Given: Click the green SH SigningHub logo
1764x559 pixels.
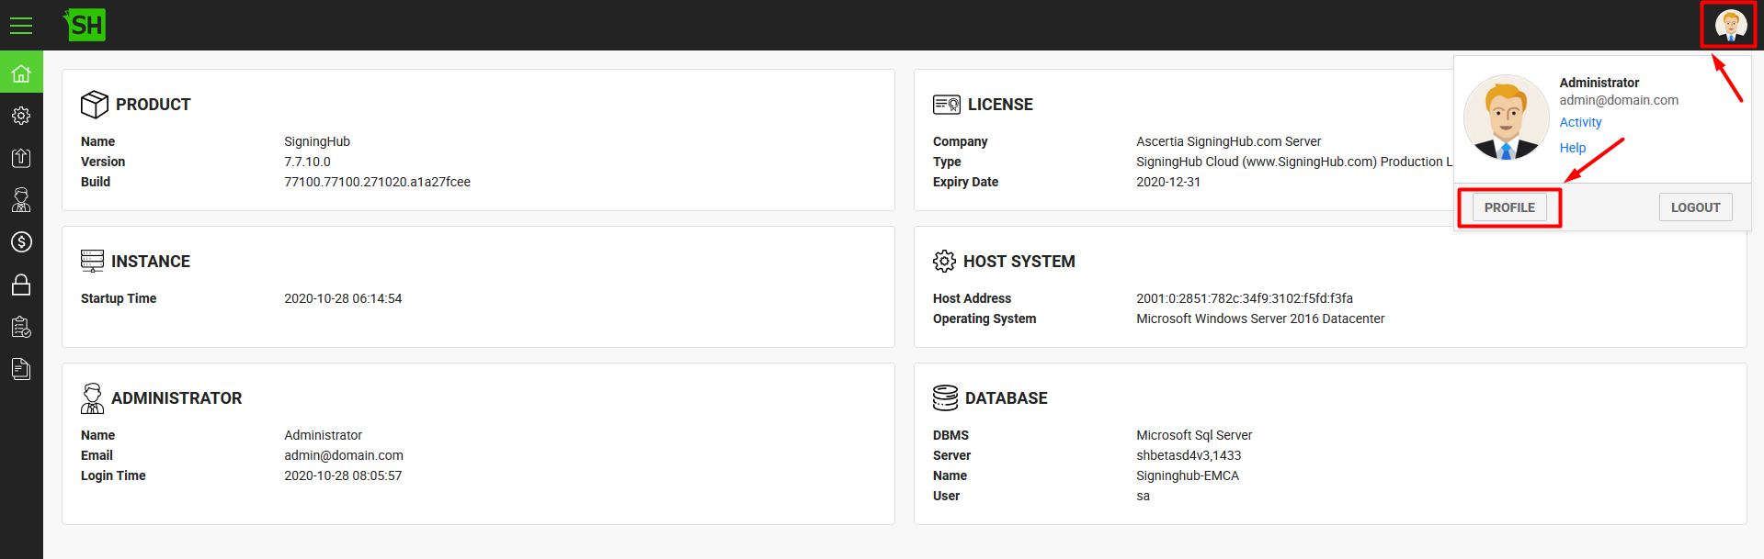Looking at the screenshot, I should 85,25.
